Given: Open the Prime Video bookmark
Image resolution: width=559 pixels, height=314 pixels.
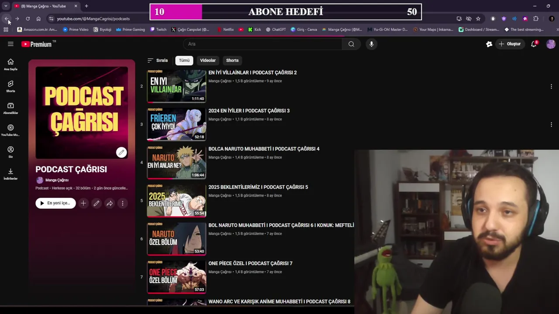Looking at the screenshot, I should pyautogui.click(x=76, y=30).
